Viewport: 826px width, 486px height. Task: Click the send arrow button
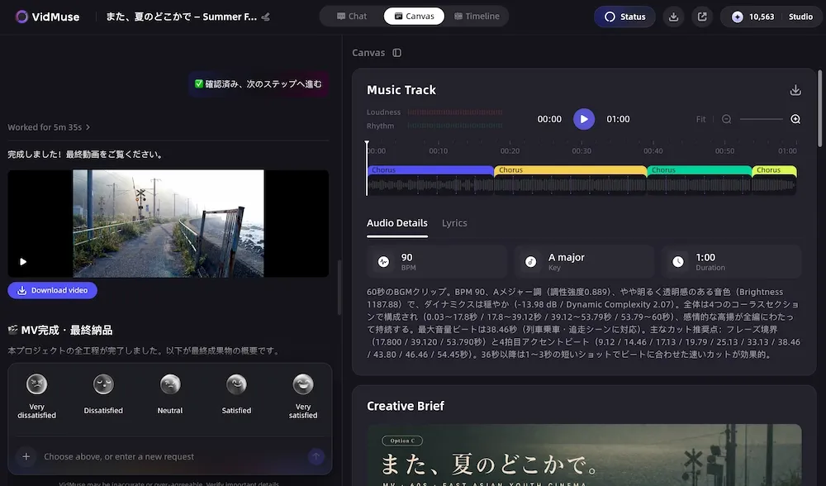pyautogui.click(x=316, y=456)
